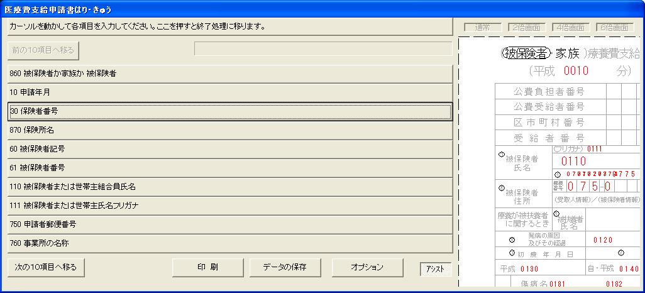The width and height of the screenshot is (645, 293).
Task: Click データの保存 to save data
Action: click(286, 267)
